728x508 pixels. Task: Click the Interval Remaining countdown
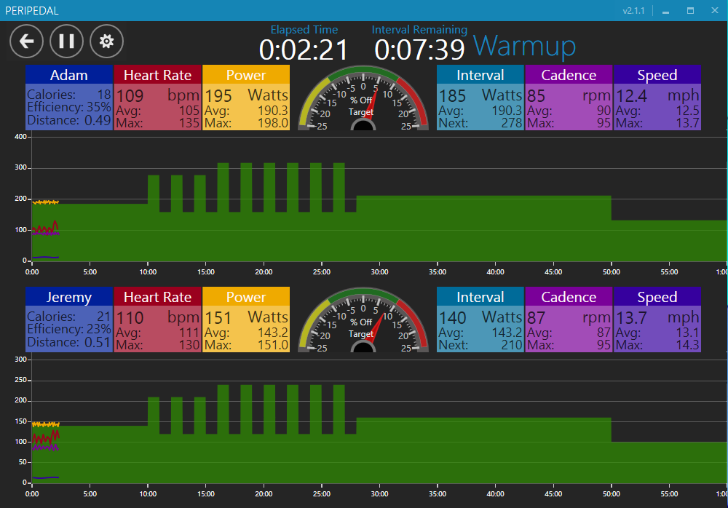(x=419, y=49)
